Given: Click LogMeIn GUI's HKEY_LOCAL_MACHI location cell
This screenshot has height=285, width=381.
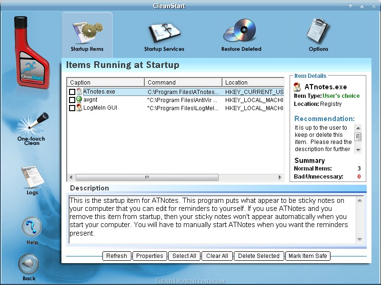Looking at the screenshot, I should [254, 108].
